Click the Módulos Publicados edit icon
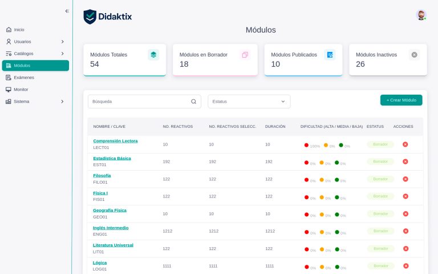The width and height of the screenshot is (438, 274). pos(330,55)
